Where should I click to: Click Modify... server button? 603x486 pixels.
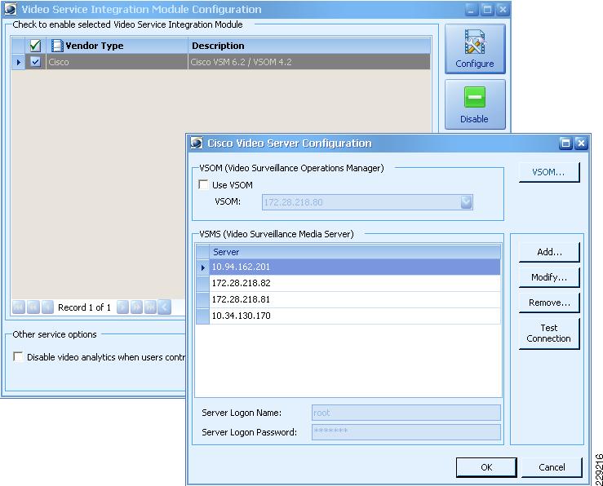tap(549, 277)
